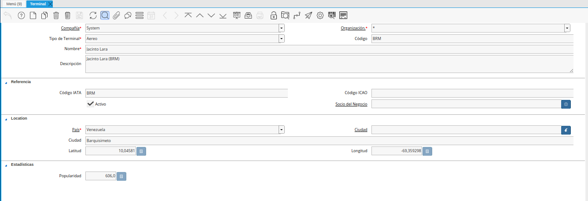This screenshot has width=588, height=201.
Task: Create a new record with blank page icon
Action: coord(33,15)
